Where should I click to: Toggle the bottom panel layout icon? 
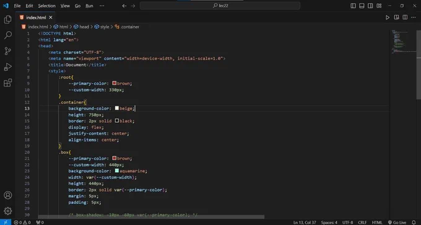click(362, 6)
